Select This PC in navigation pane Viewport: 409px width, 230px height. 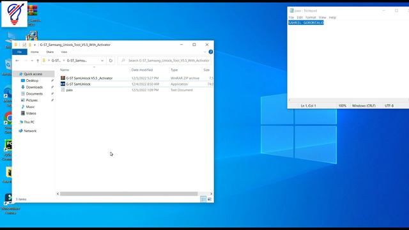29,122
